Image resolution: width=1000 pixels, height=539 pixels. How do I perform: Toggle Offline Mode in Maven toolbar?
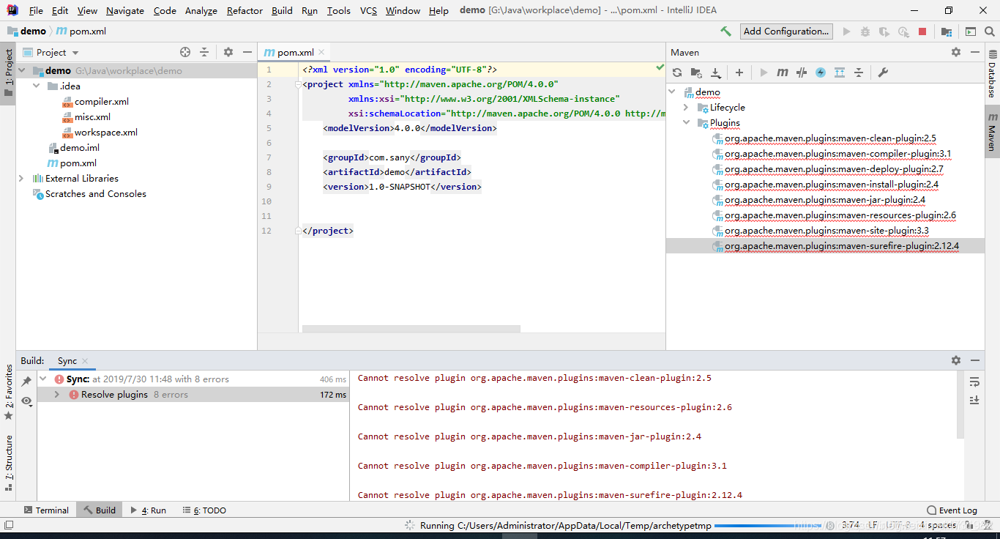(802, 73)
